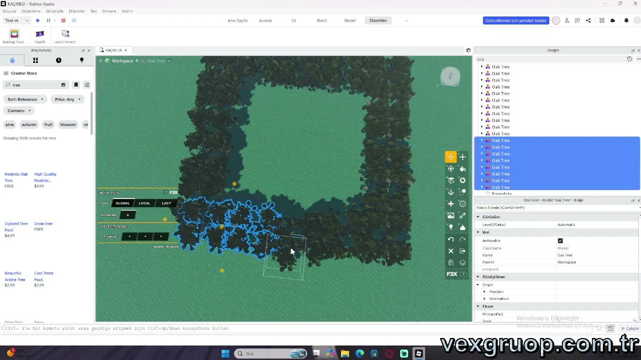Open the Contains filter dropdown
This screenshot has width=641, height=360.
coord(19,110)
